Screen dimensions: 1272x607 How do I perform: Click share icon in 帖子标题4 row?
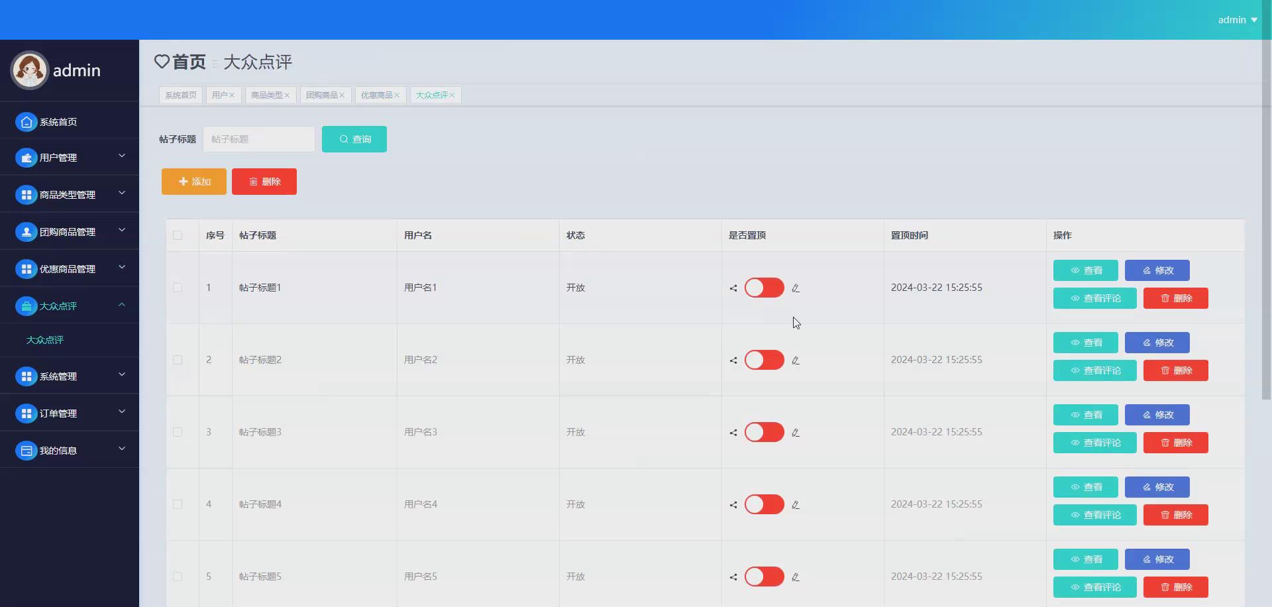[733, 505]
